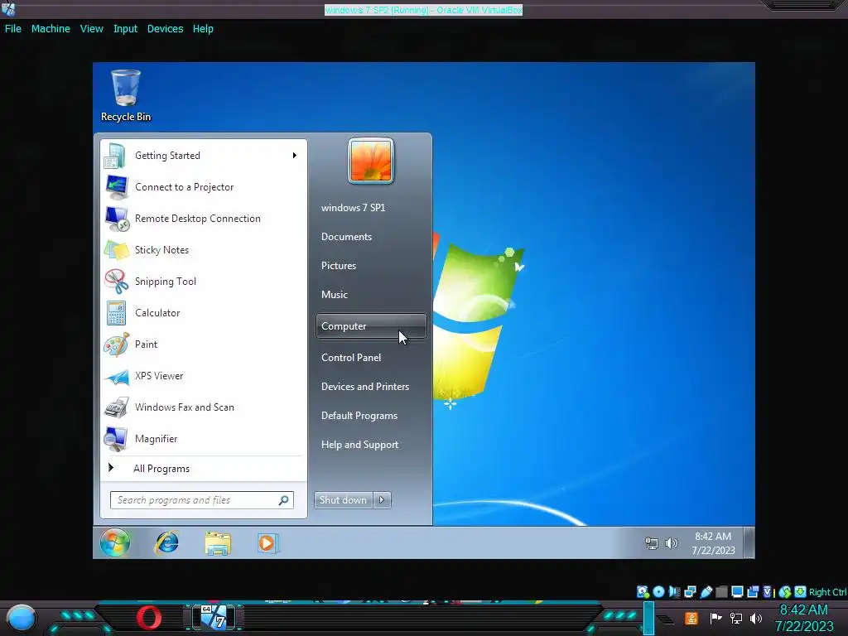The height and width of the screenshot is (636, 848).
Task: Click VirtualBox hard disk status icon
Action: tap(643, 592)
